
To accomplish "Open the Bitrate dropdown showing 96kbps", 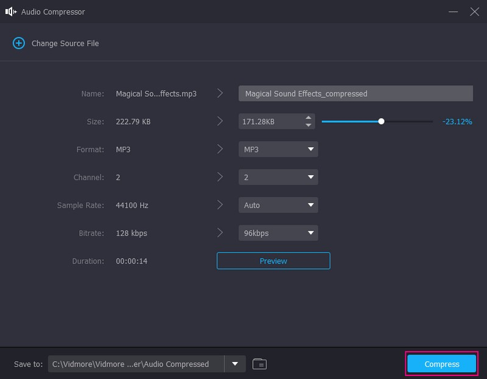I will [279, 233].
